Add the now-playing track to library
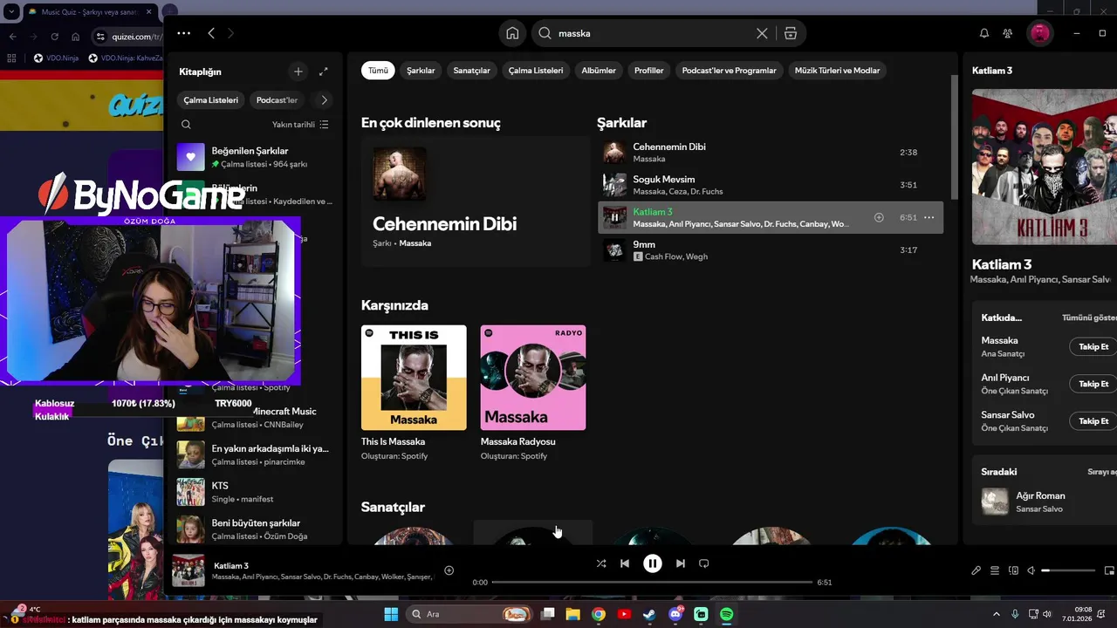1117x628 pixels. (449, 570)
